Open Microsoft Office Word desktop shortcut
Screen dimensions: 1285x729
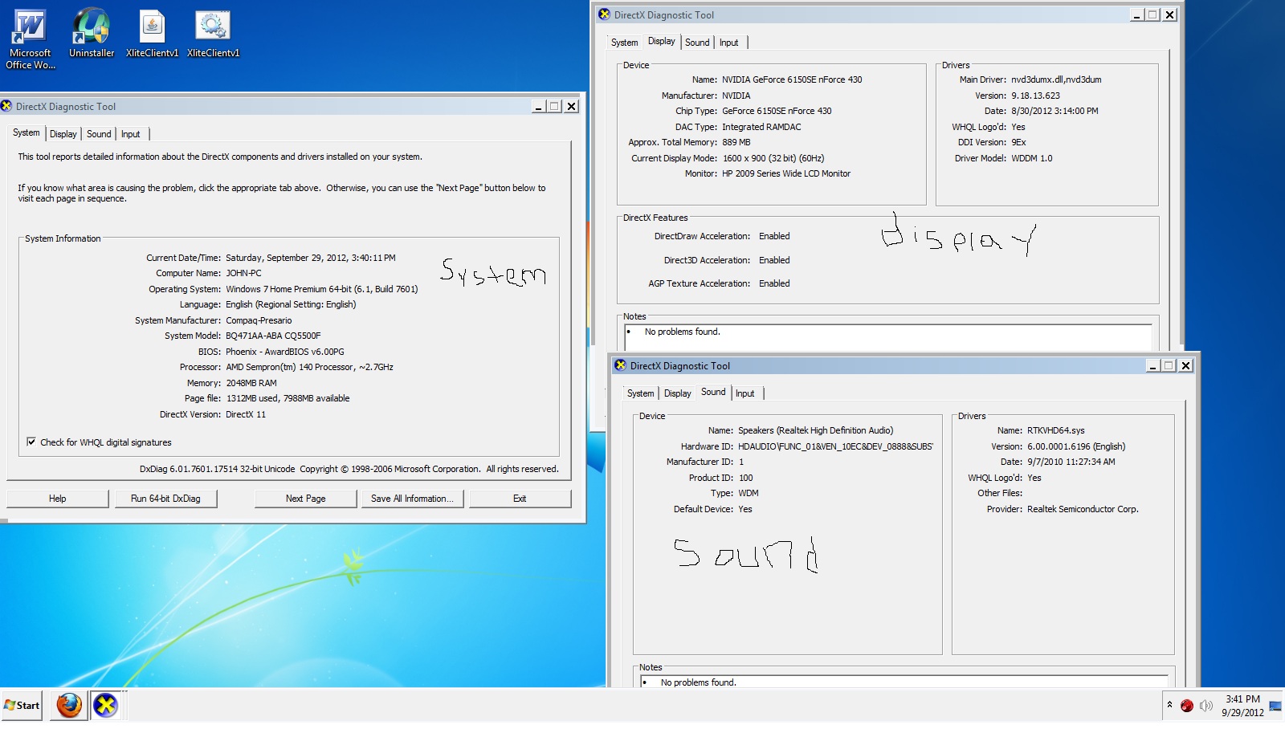pyautogui.click(x=30, y=39)
